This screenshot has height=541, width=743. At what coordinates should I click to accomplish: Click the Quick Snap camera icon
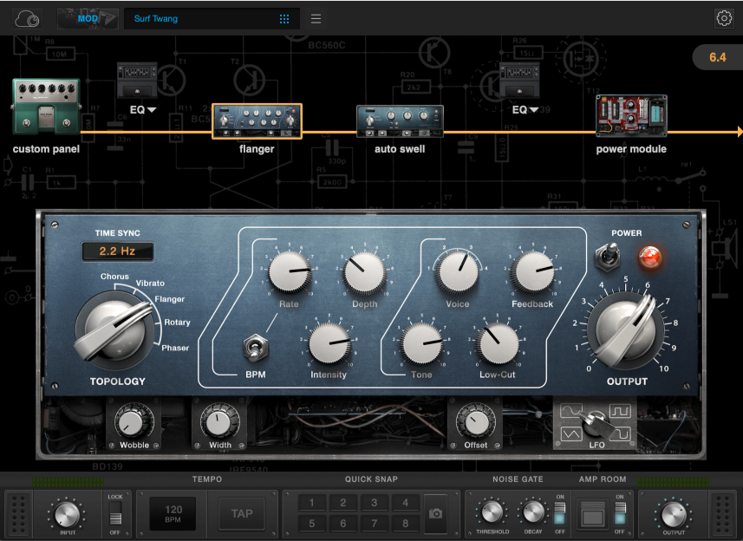click(435, 513)
